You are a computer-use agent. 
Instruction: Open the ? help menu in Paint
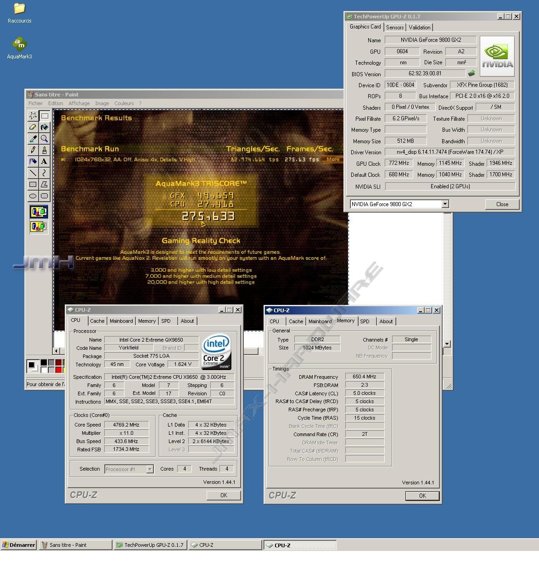pyautogui.click(x=140, y=103)
